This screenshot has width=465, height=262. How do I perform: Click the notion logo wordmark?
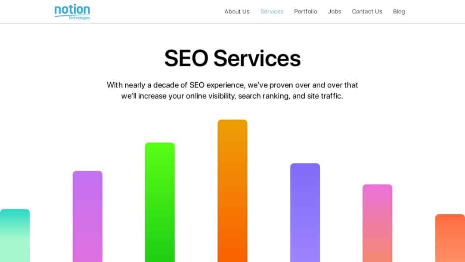tap(72, 9)
